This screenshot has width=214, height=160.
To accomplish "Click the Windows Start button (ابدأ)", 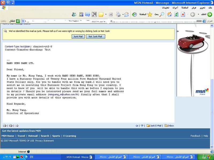I will pos(205,157).
